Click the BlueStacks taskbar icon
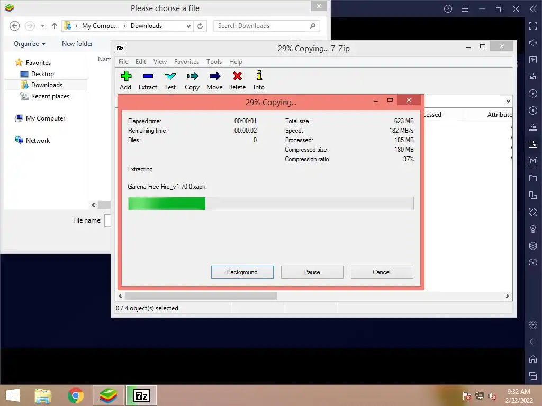Viewport: 542px width, 406px height. 109,395
